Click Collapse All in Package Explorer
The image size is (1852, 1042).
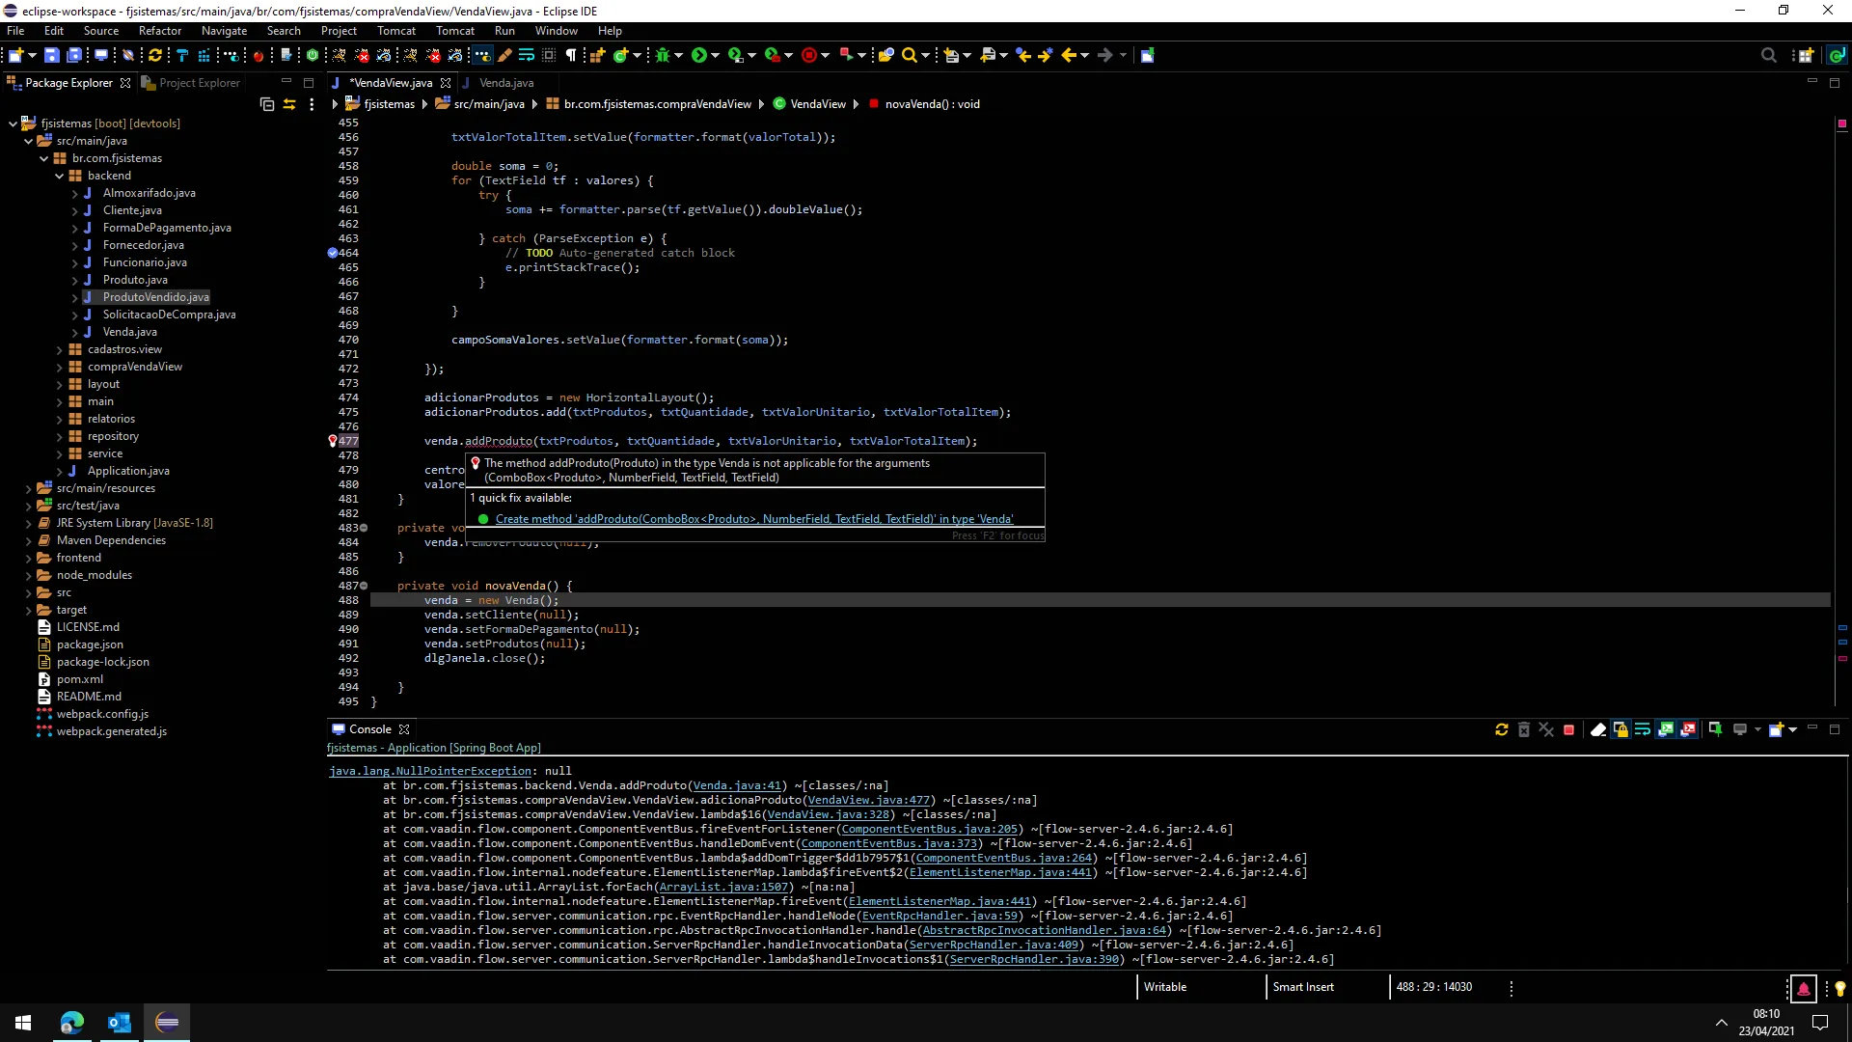click(267, 104)
